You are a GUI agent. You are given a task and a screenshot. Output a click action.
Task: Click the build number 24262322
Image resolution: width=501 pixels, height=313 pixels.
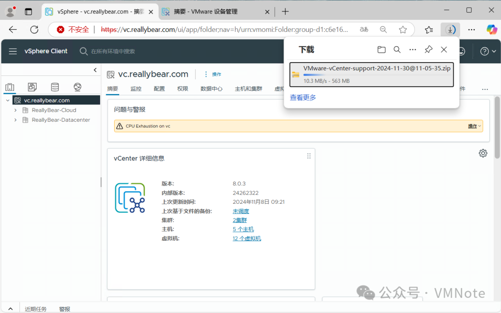click(245, 193)
